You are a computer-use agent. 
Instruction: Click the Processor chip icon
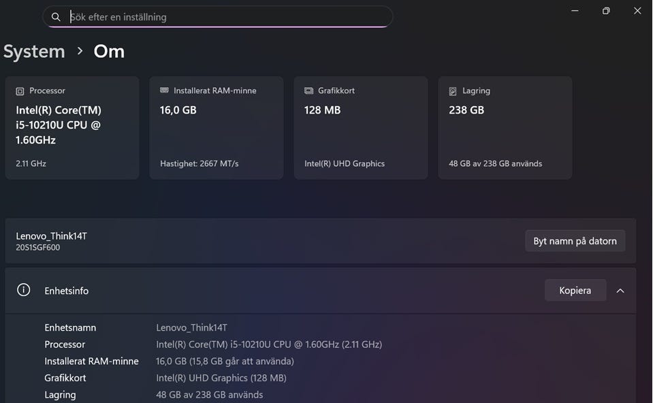pyautogui.click(x=20, y=91)
